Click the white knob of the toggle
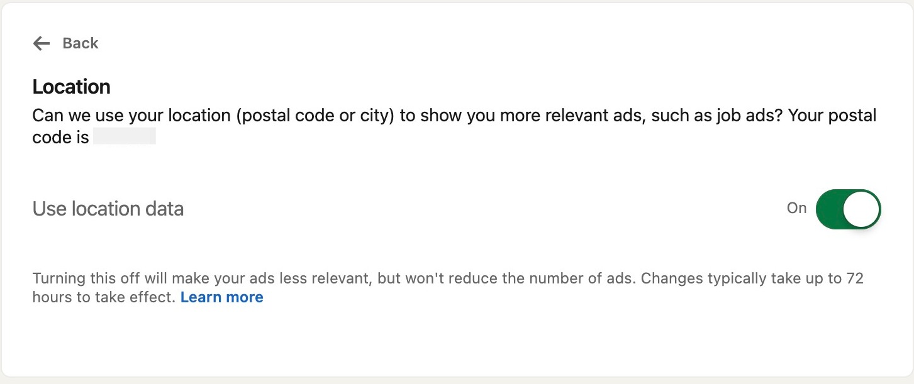This screenshot has width=914, height=384. click(861, 209)
